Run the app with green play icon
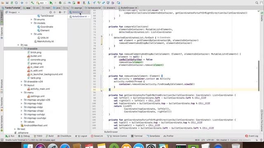Viewport: 264px width, 148px height. pos(51,3)
